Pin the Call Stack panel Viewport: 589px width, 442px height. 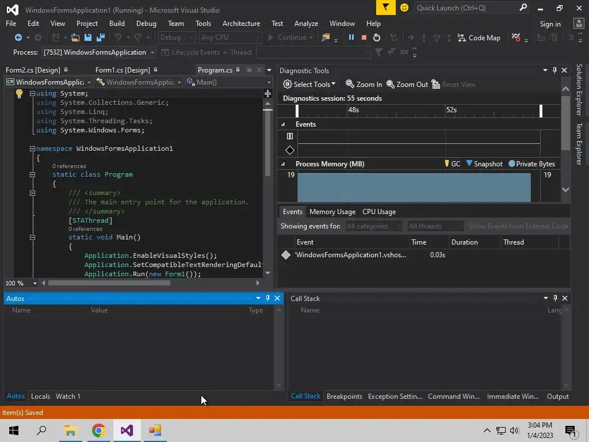[555, 298]
